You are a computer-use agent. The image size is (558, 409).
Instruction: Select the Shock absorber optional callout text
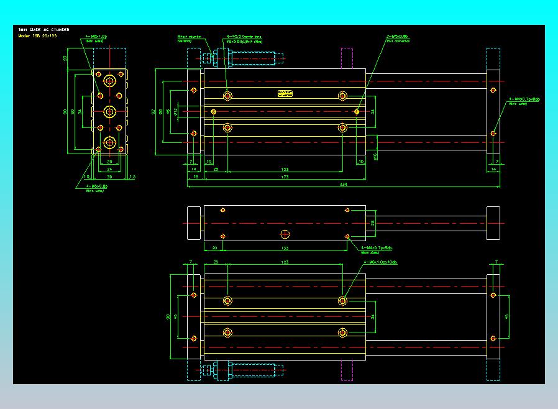click(189, 39)
